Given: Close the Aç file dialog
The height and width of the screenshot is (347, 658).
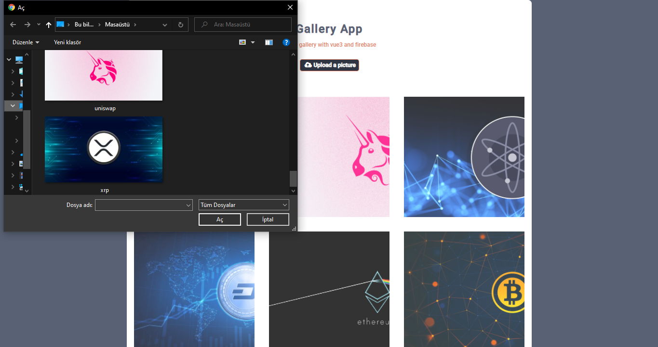Looking at the screenshot, I should 290,7.
